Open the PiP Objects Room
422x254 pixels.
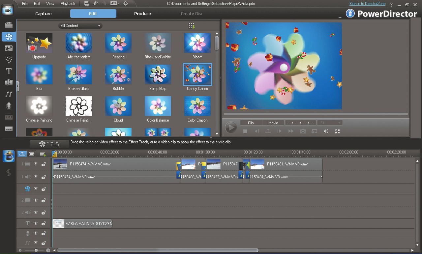[9, 48]
